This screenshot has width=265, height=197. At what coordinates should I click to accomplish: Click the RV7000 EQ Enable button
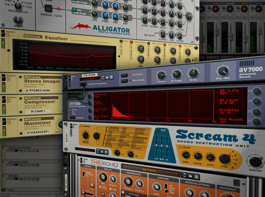coord(125,76)
